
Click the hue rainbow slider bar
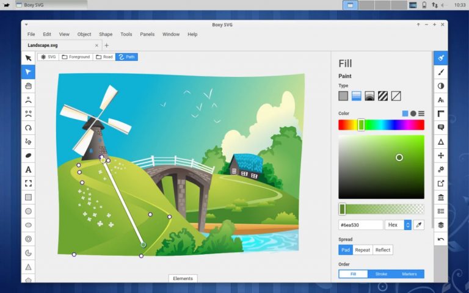tap(381, 125)
